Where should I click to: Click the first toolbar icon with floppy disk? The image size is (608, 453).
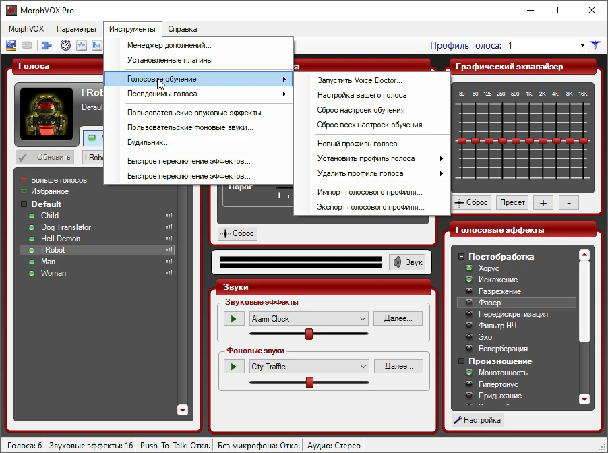pos(11,45)
